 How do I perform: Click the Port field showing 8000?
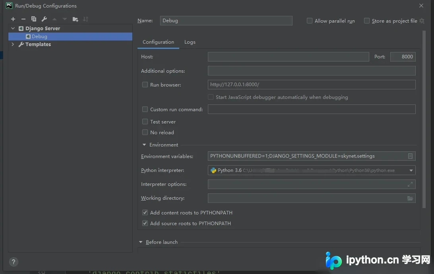click(x=403, y=57)
